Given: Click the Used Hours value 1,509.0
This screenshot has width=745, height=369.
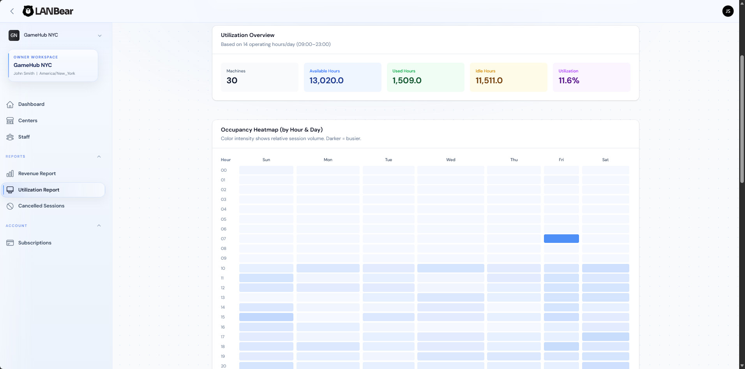Looking at the screenshot, I should tap(407, 81).
